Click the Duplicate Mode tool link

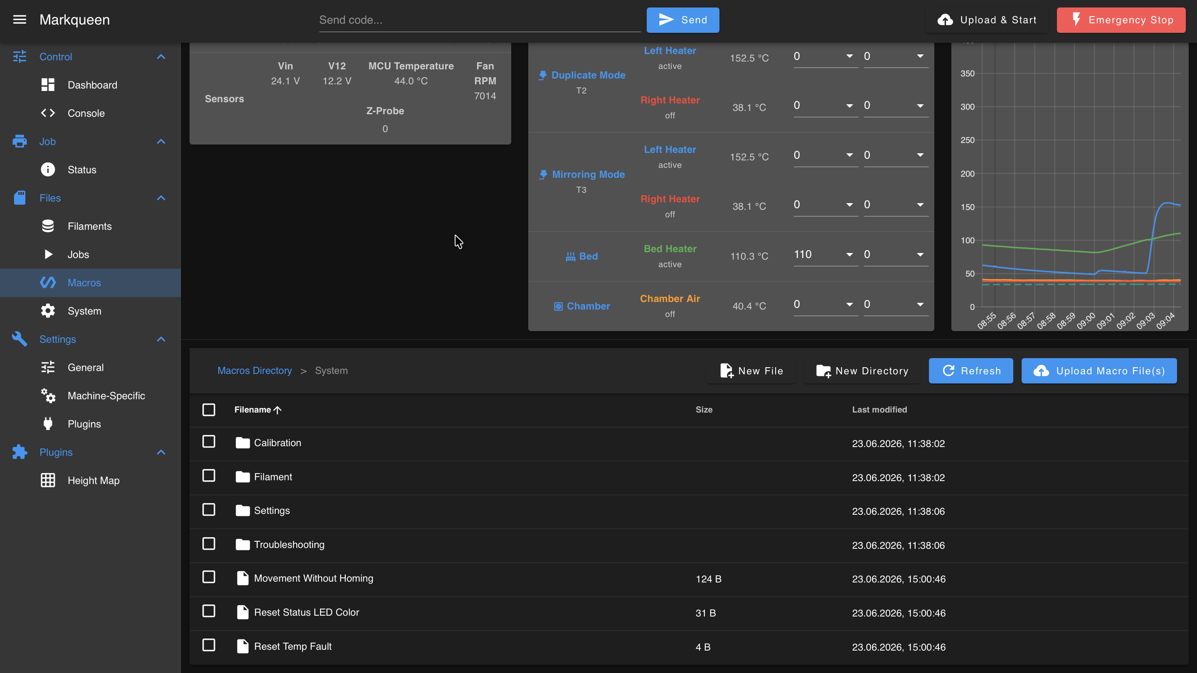[588, 75]
